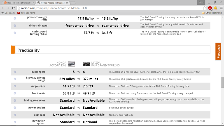This screenshot has height=126, width=224.
Task: Click info icon beside drivetrain type
Action: click(15, 25)
